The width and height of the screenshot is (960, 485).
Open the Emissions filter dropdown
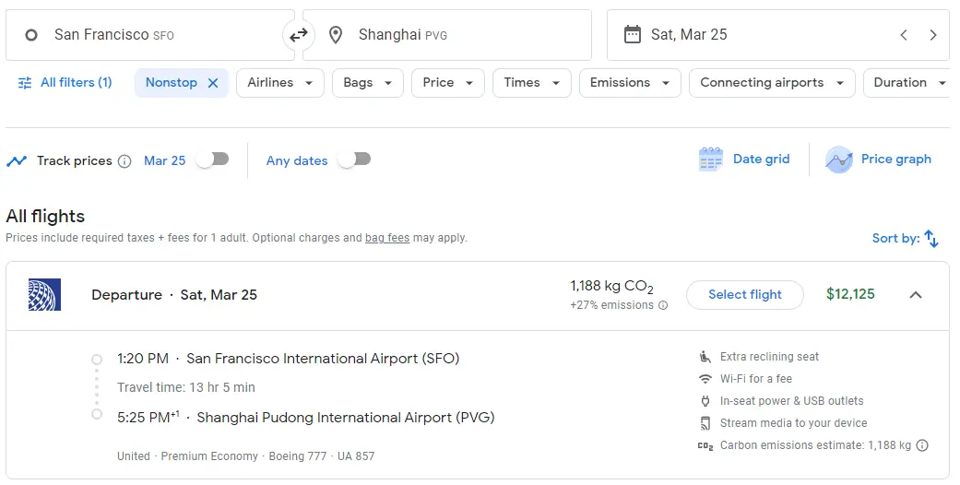pyautogui.click(x=629, y=83)
